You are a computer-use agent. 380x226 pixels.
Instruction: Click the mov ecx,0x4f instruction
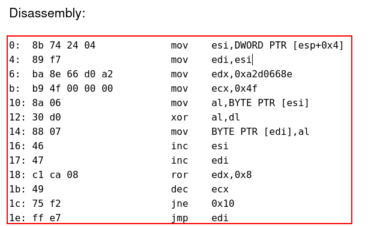(x=214, y=89)
